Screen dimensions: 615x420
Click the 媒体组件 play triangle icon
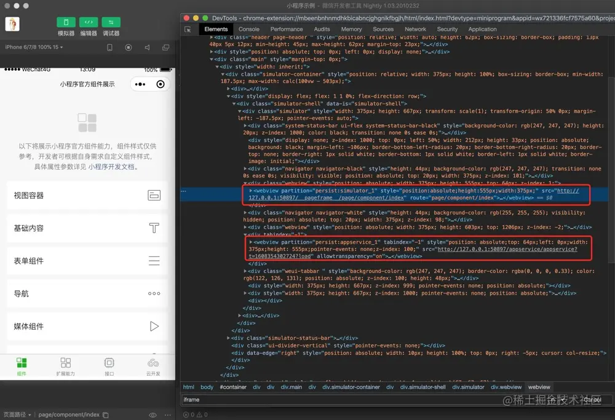coord(154,327)
